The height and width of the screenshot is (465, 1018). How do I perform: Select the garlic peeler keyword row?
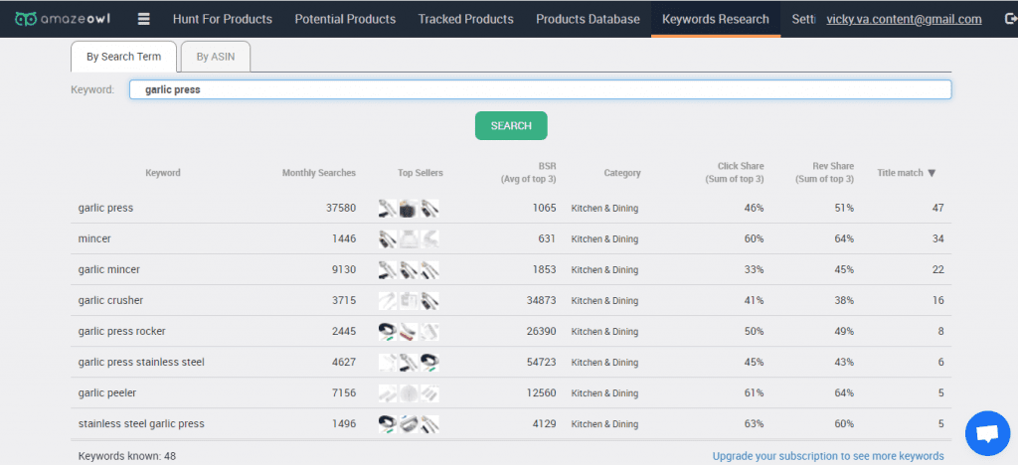point(511,393)
